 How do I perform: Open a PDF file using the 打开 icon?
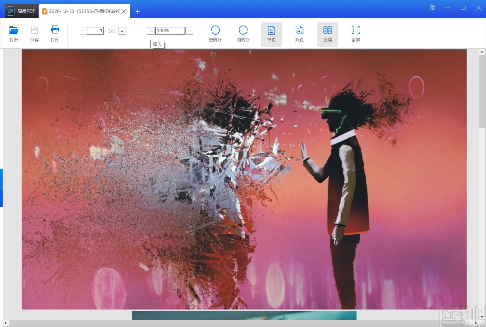click(14, 34)
